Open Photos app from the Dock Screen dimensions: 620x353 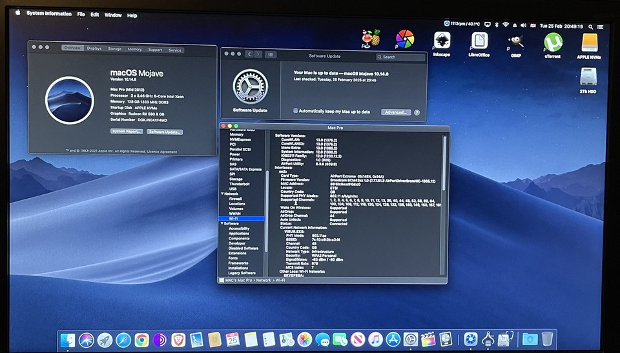click(304, 339)
